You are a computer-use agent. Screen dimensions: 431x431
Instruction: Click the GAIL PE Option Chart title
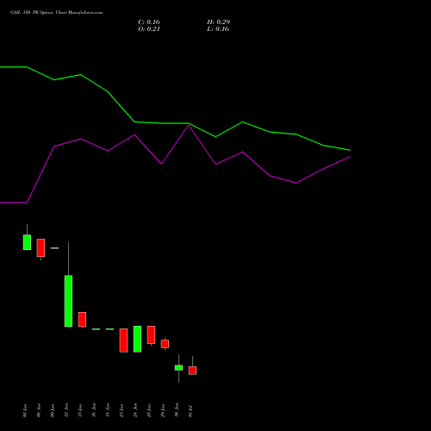click(56, 12)
